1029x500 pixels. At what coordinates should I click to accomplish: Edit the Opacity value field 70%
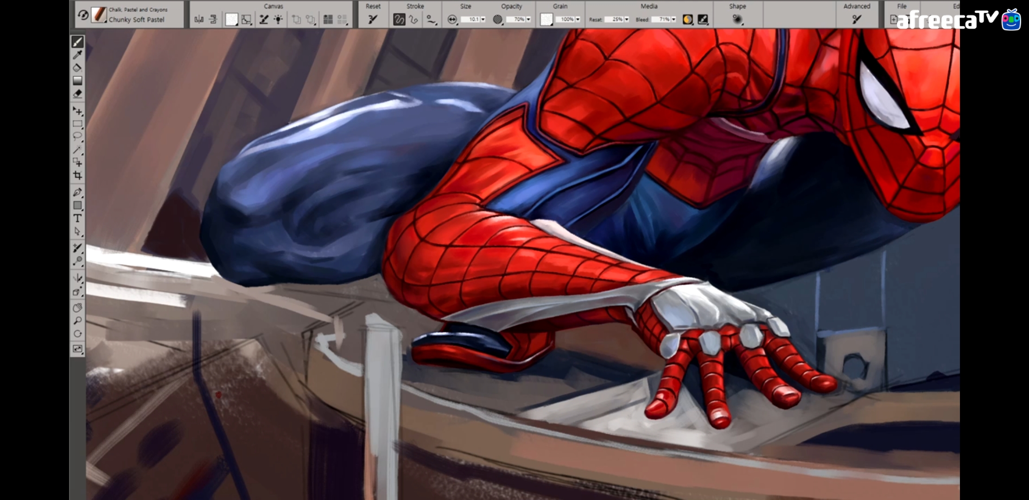(x=516, y=19)
